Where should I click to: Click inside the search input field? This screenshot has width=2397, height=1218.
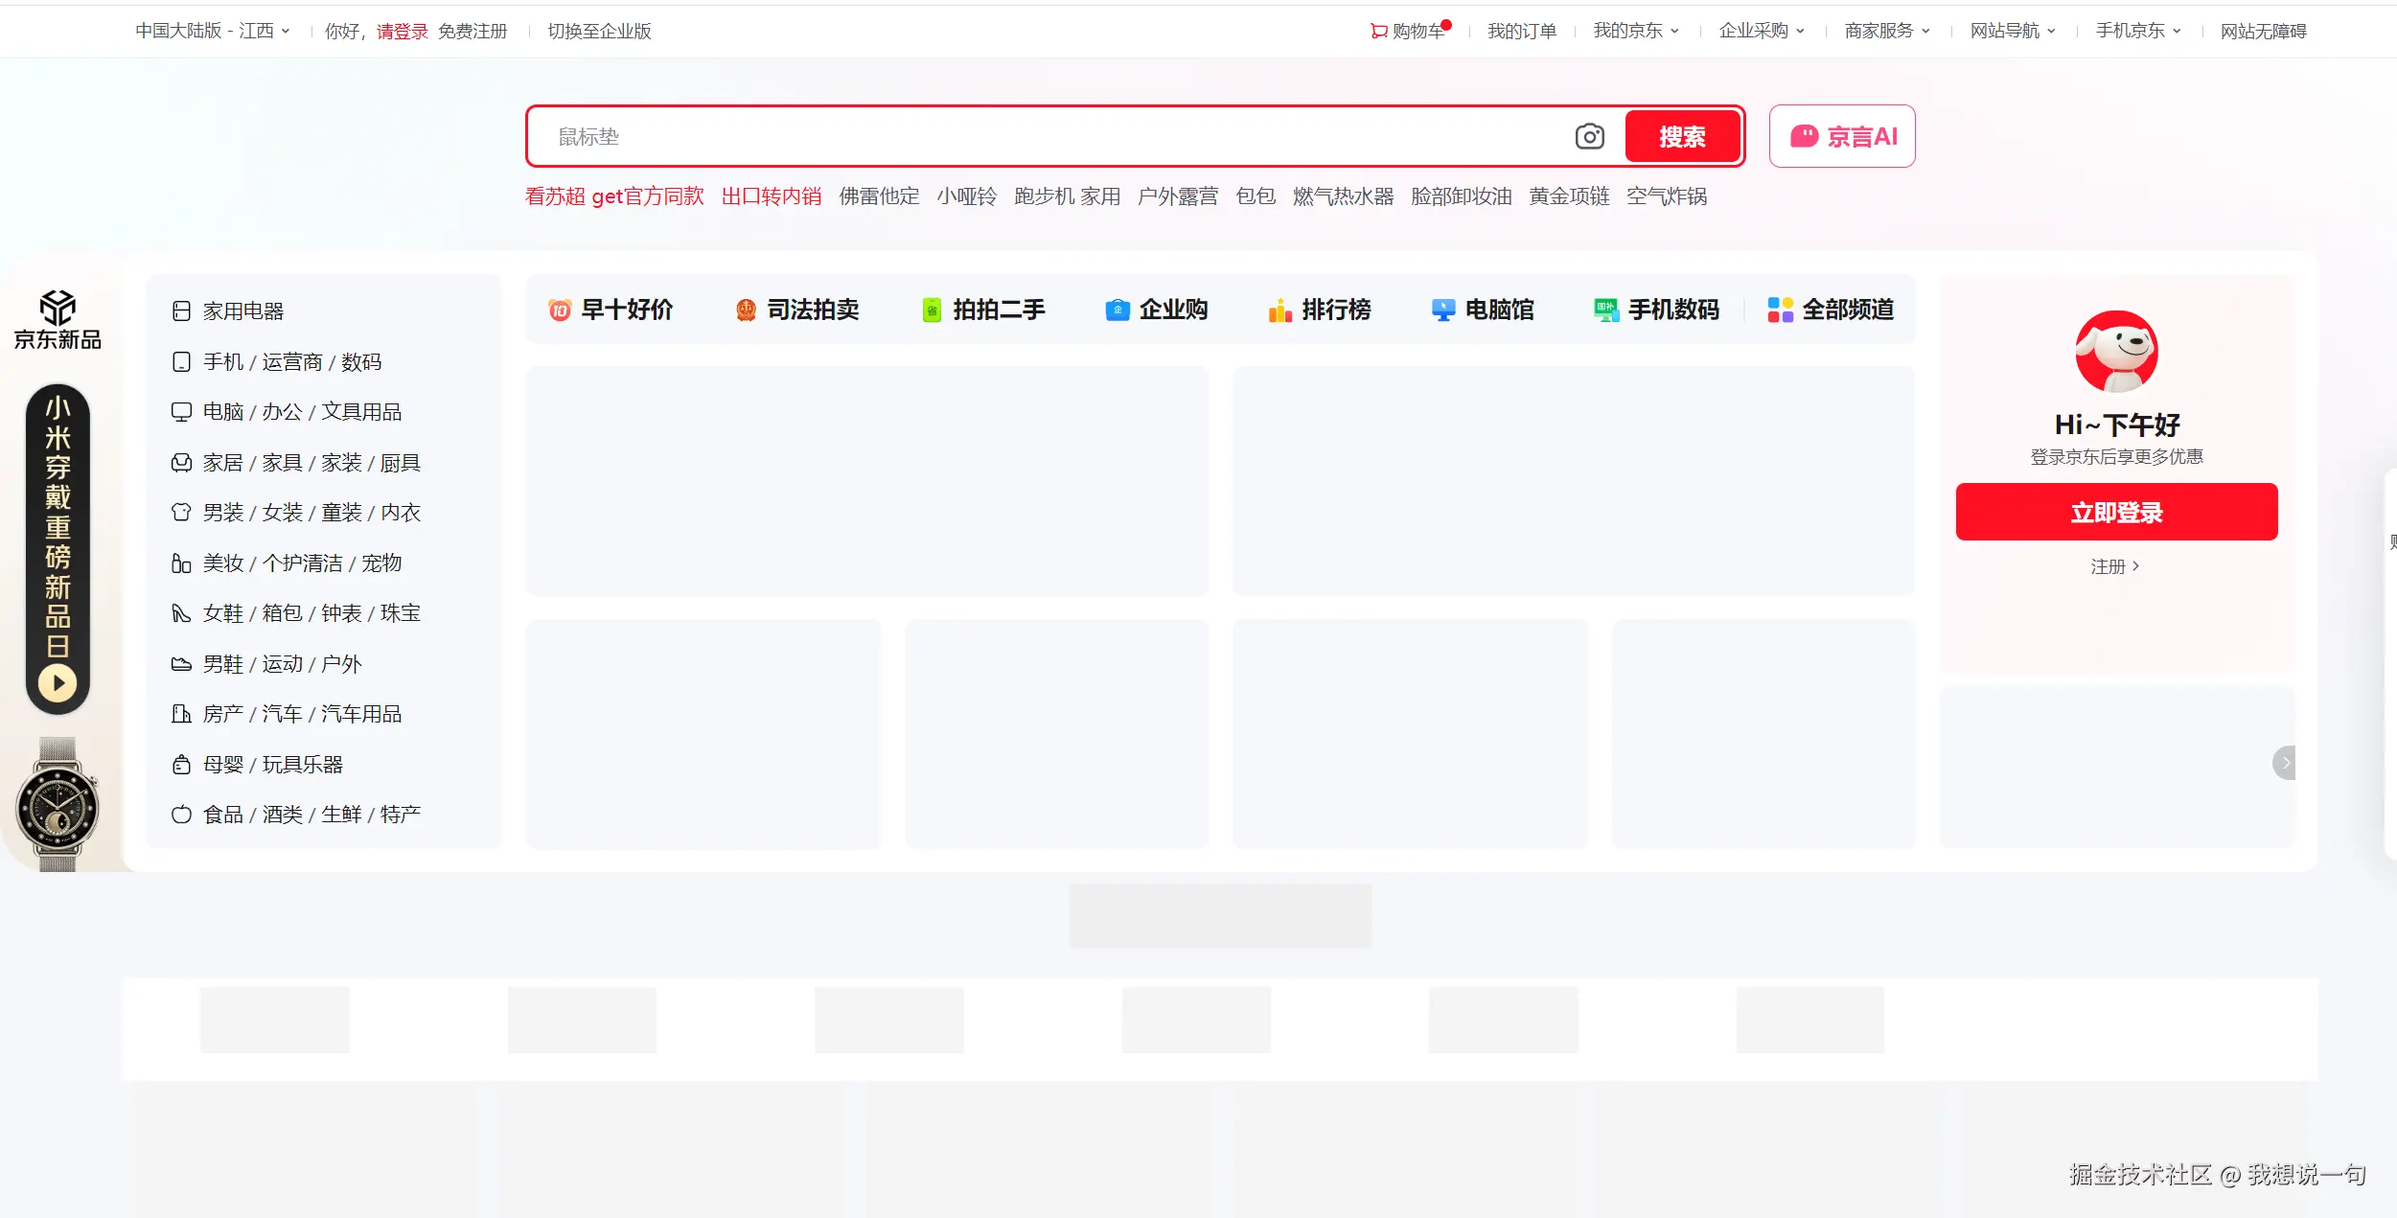pyautogui.click(x=958, y=136)
